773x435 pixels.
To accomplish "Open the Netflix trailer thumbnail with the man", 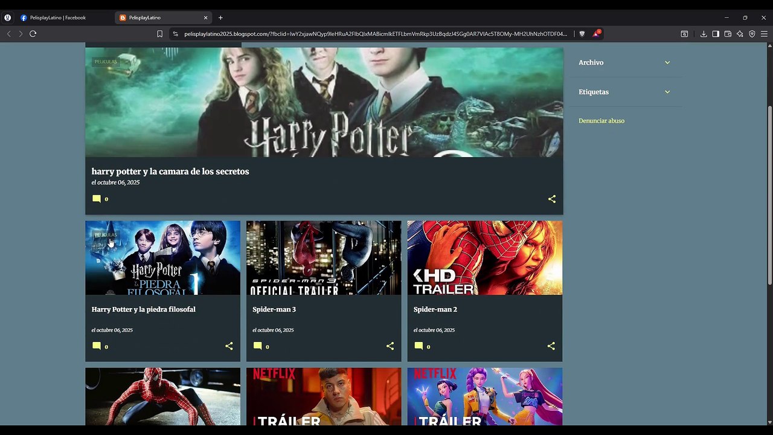I will pyautogui.click(x=324, y=396).
